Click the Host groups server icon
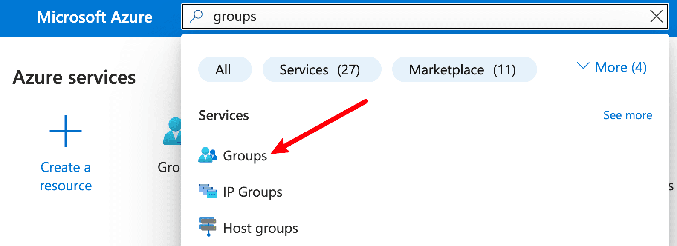The height and width of the screenshot is (246, 677). (x=208, y=227)
